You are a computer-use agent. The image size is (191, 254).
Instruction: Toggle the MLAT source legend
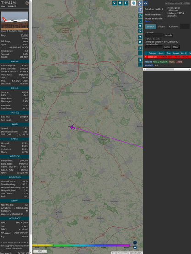click(172, 62)
